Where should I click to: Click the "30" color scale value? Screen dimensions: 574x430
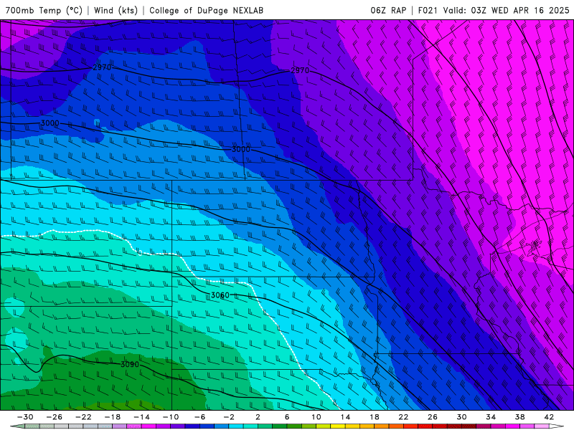pos(461,417)
